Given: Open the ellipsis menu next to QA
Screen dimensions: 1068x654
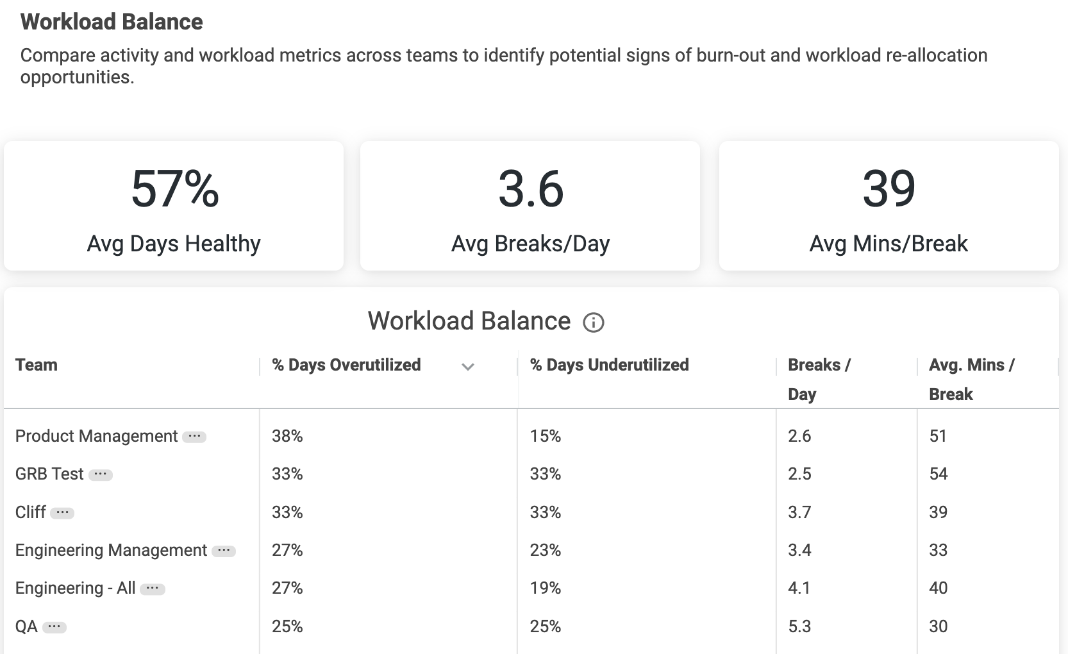Looking at the screenshot, I should tap(54, 627).
